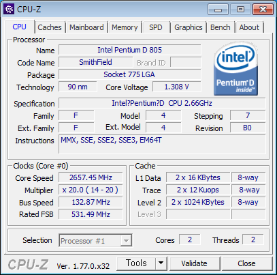Click the Ext. Model value '4'

[163, 128]
